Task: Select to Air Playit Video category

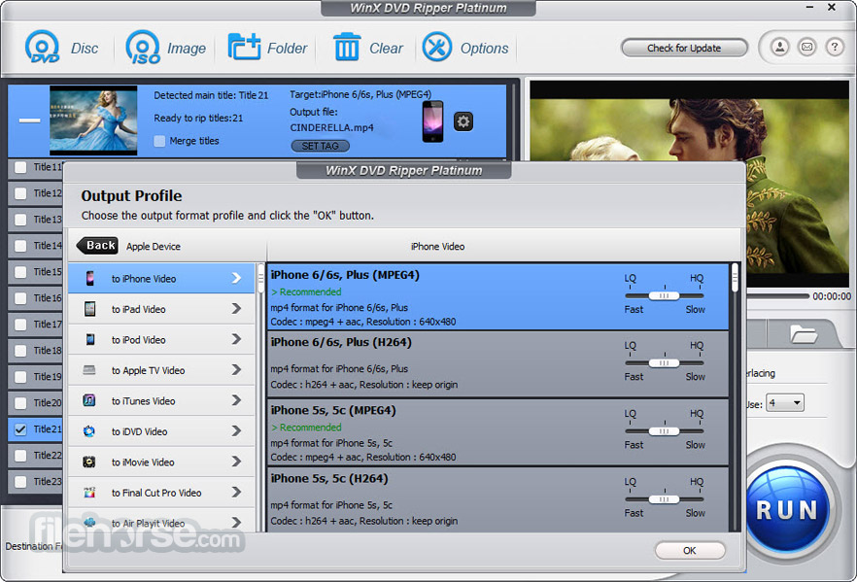Action: point(161,521)
